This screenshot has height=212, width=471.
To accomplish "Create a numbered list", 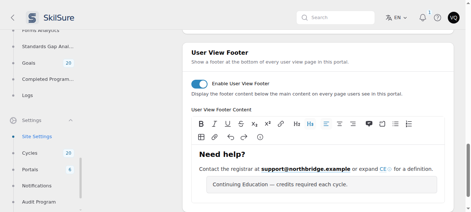I will click(x=409, y=124).
